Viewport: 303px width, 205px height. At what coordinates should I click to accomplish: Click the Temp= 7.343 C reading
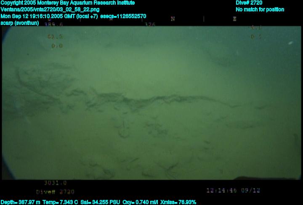[x=60, y=202]
